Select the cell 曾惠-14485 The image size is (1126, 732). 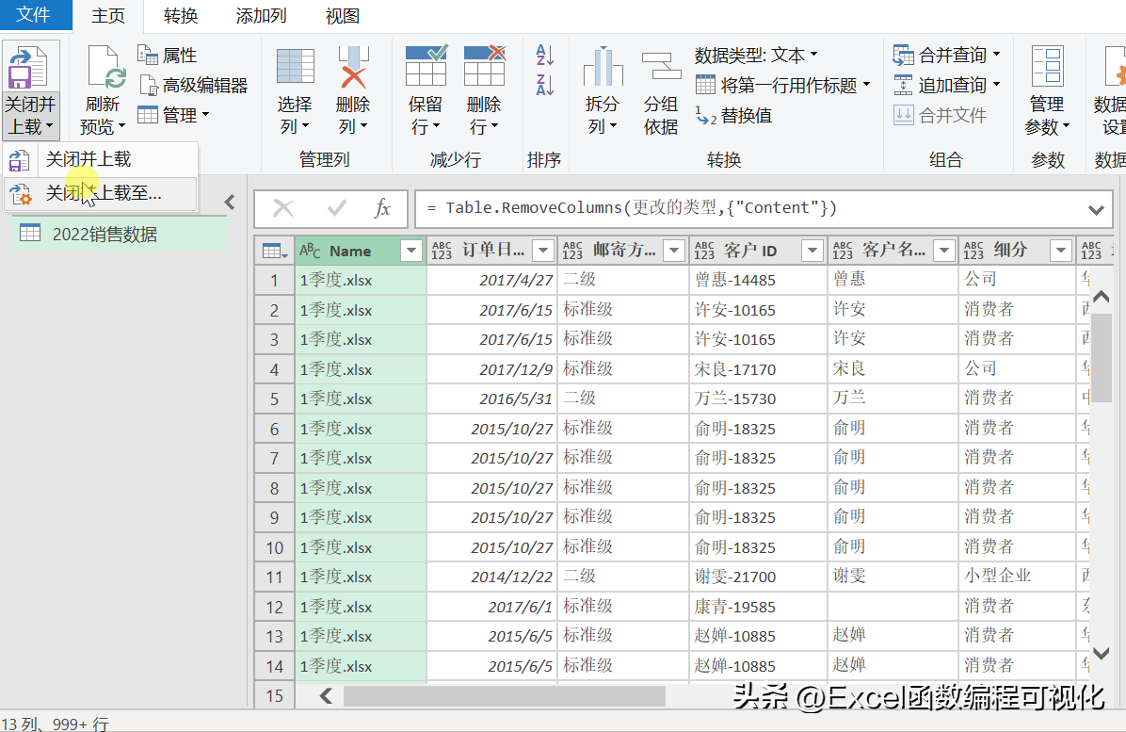(758, 280)
